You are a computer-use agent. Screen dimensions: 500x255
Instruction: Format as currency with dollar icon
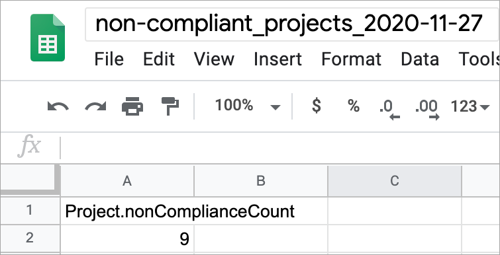tap(316, 106)
